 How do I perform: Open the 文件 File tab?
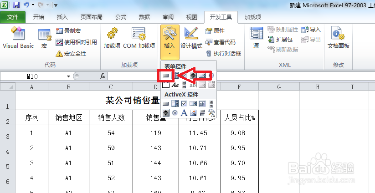click(x=13, y=17)
